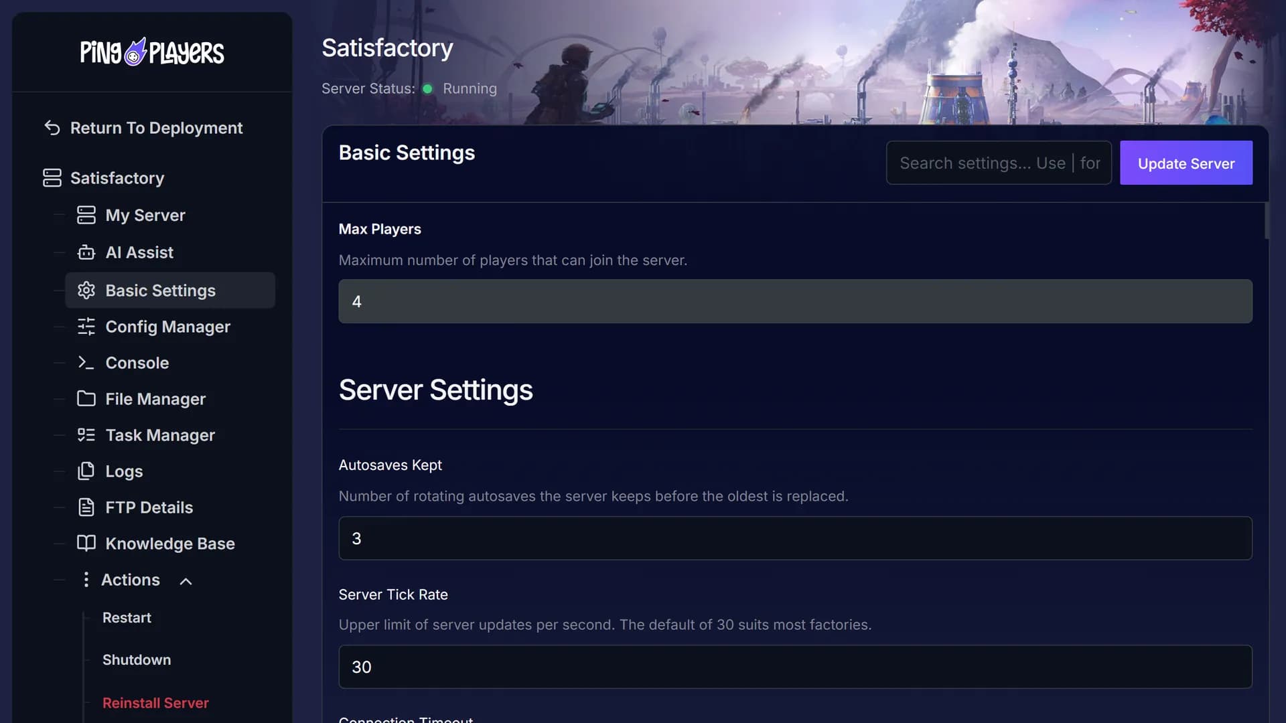
Task: Click the Max Players input field
Action: [795, 301]
